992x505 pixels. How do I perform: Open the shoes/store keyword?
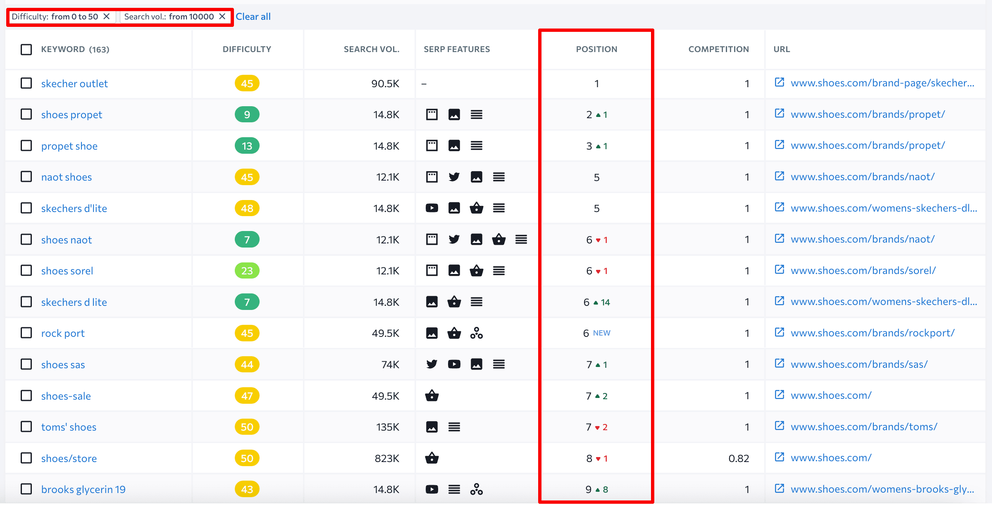69,458
